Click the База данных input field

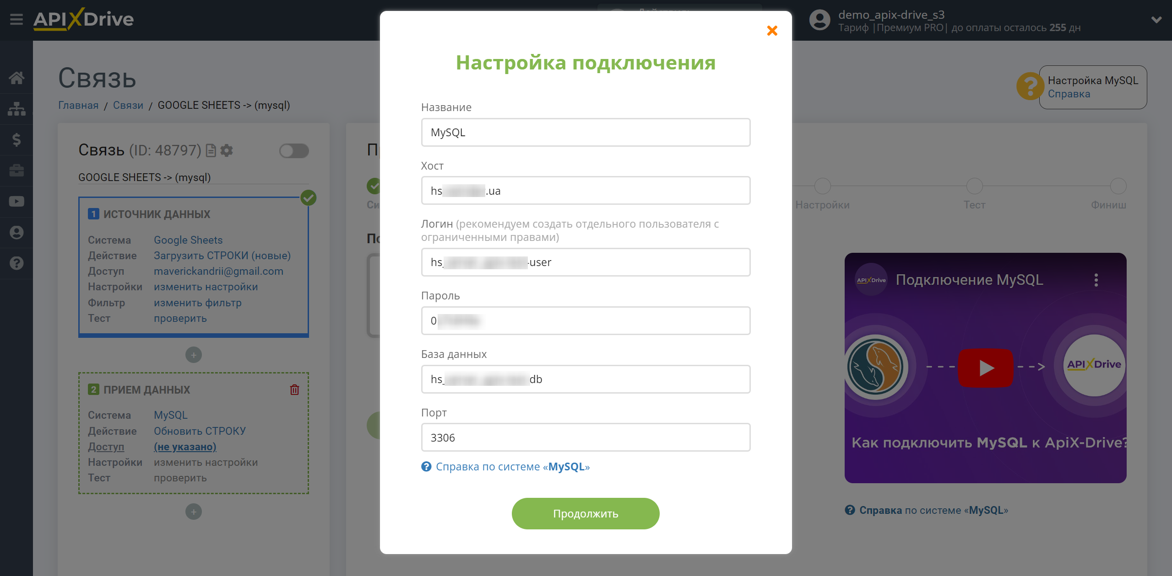tap(586, 379)
